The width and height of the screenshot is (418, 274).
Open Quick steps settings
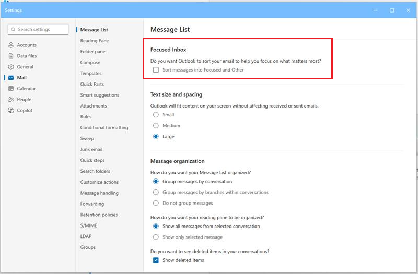pyautogui.click(x=92, y=160)
